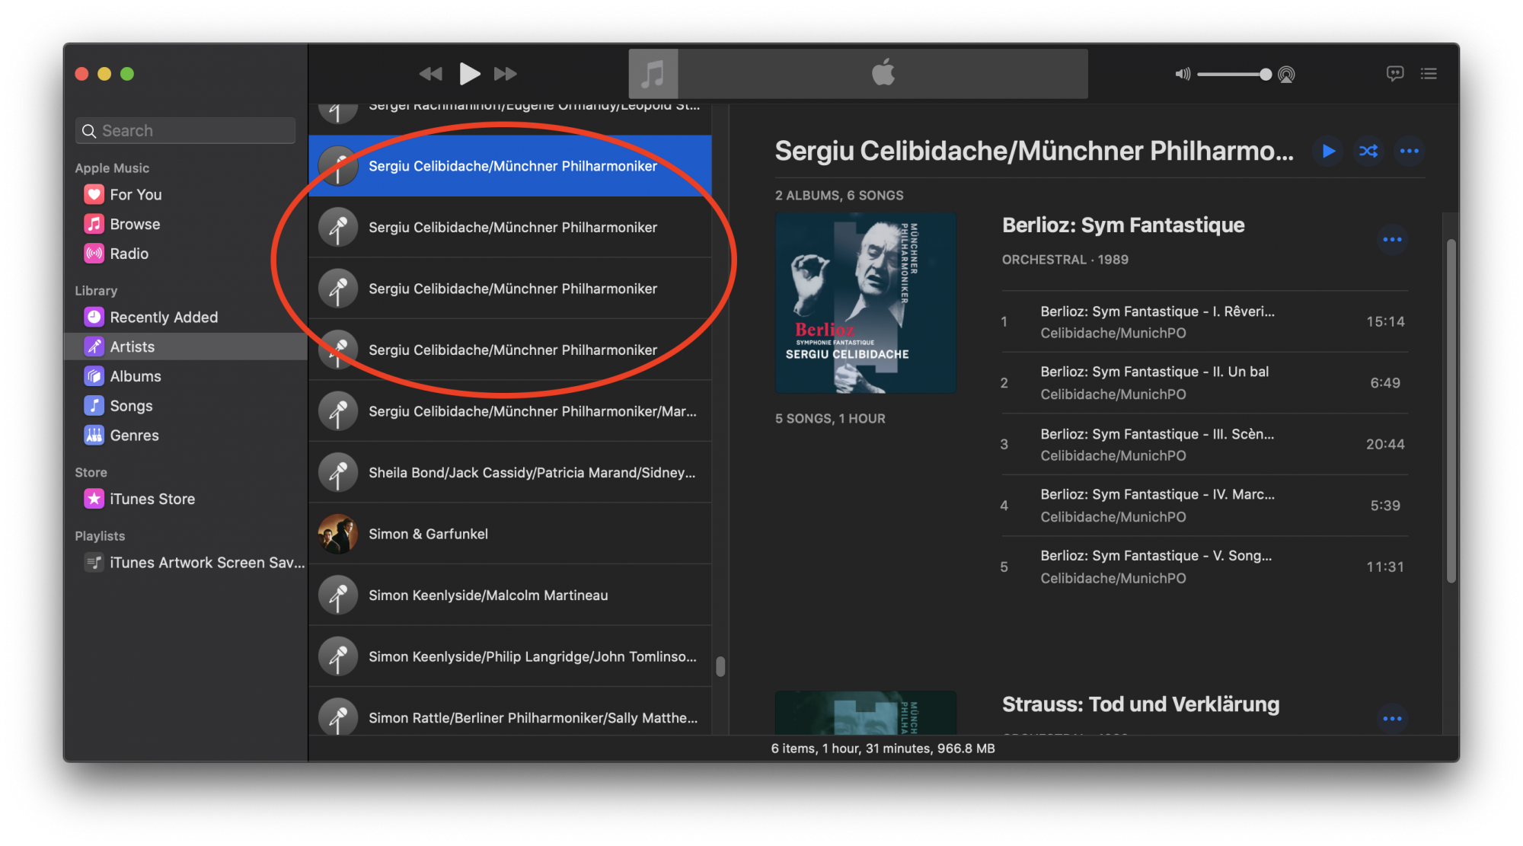This screenshot has height=846, width=1523.
Task: Show the Up Next list icon
Action: pyautogui.click(x=1429, y=74)
